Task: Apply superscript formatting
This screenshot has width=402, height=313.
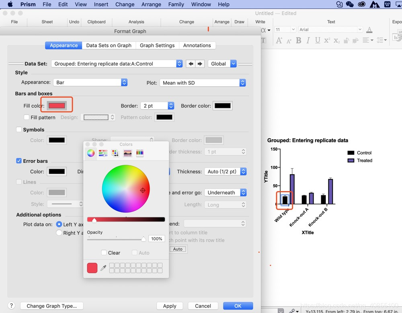Action: click(327, 41)
